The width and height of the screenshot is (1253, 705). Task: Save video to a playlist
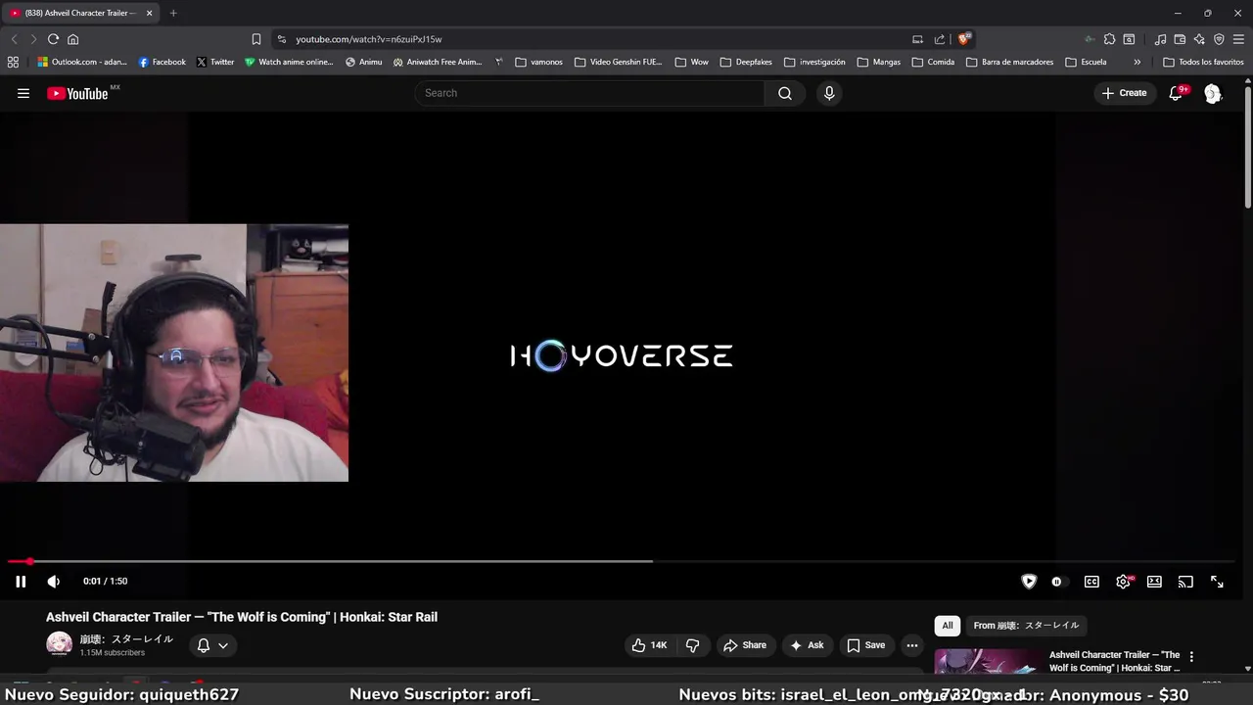pos(865,645)
